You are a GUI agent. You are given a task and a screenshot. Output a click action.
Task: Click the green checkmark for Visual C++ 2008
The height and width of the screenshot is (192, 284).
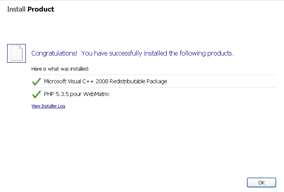(37, 81)
